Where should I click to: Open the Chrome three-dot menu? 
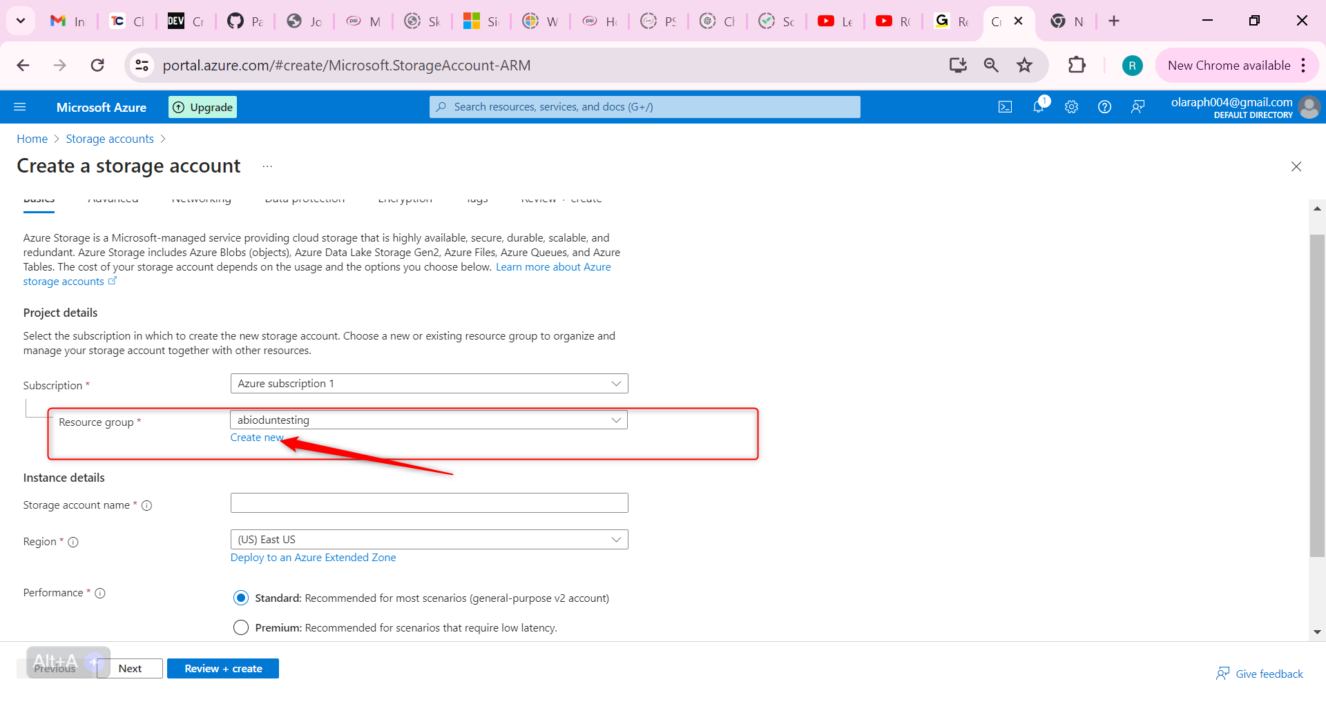pos(1303,66)
